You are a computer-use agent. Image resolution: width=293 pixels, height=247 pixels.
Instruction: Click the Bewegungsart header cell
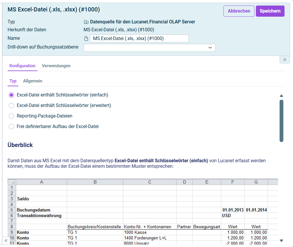[207, 227]
